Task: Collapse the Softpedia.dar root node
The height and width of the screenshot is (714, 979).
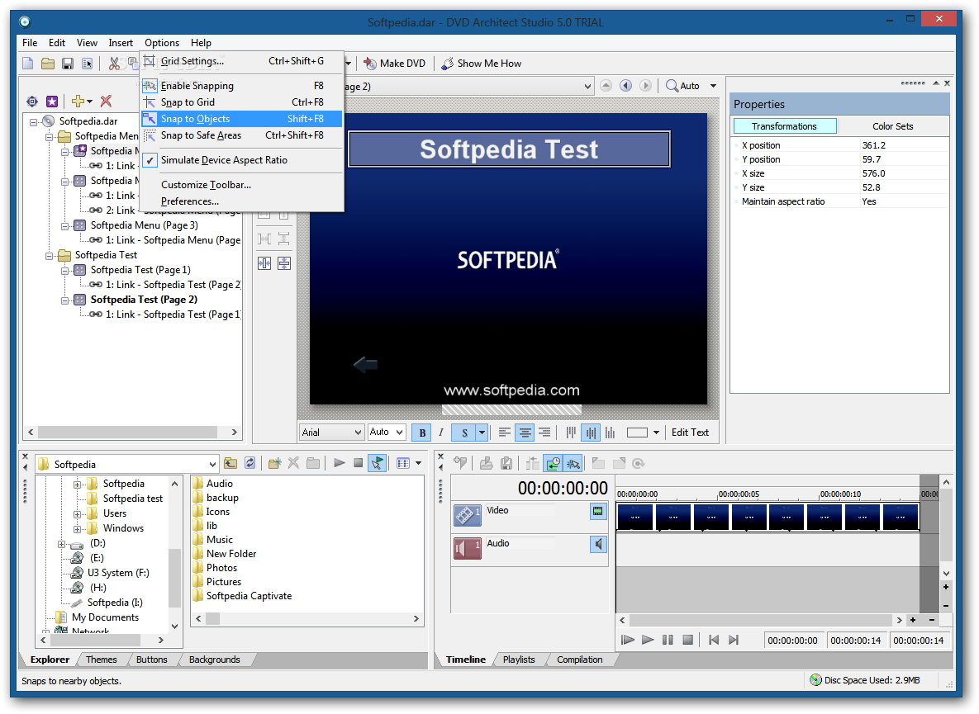Action: click(x=34, y=121)
